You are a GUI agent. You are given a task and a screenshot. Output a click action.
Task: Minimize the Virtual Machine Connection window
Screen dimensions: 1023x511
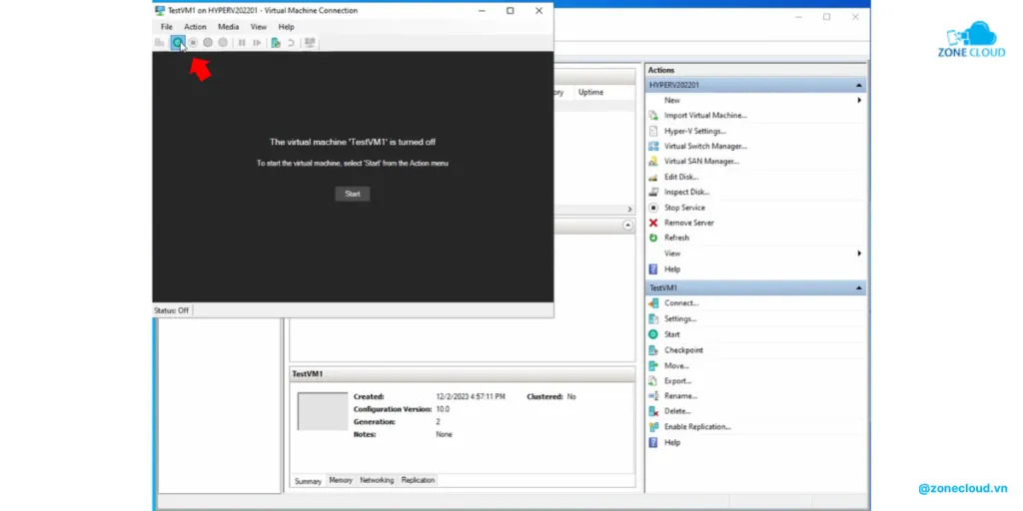[x=481, y=10]
